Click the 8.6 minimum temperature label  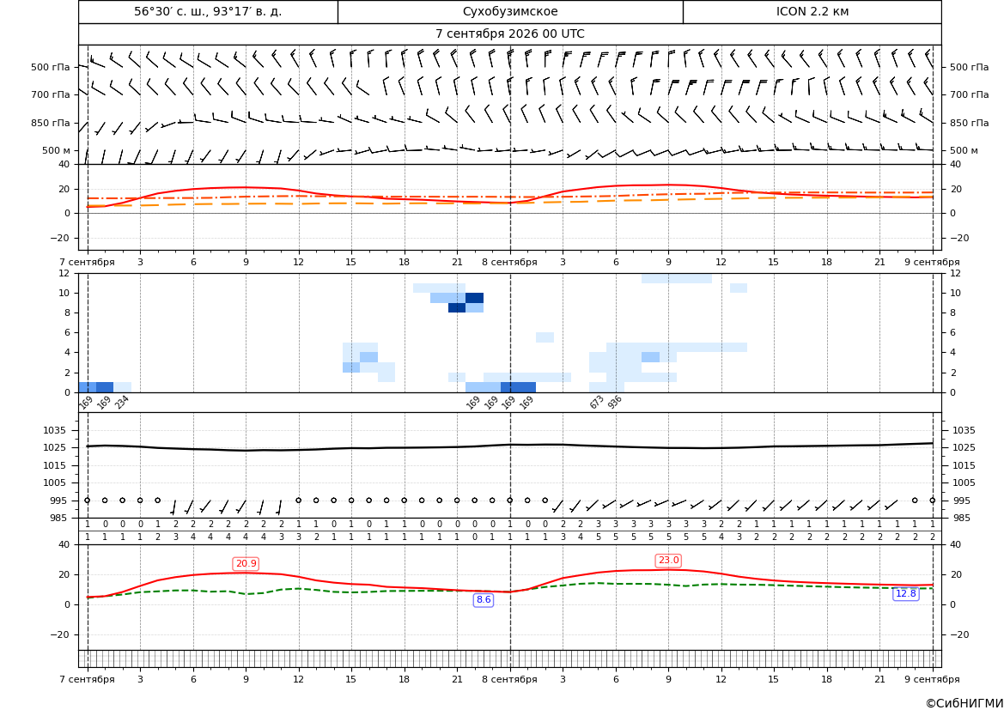pyautogui.click(x=484, y=600)
